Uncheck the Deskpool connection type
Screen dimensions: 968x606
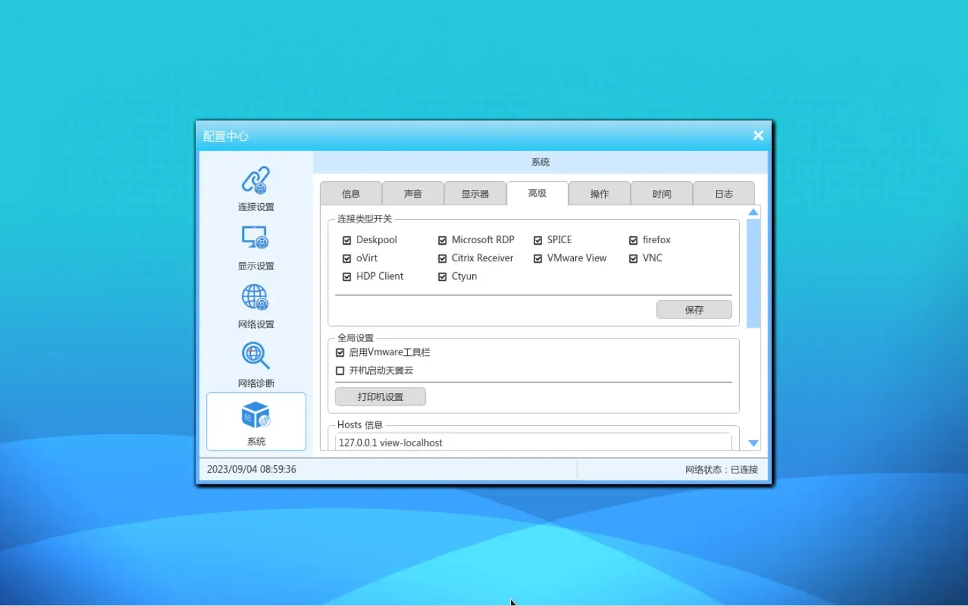(347, 240)
